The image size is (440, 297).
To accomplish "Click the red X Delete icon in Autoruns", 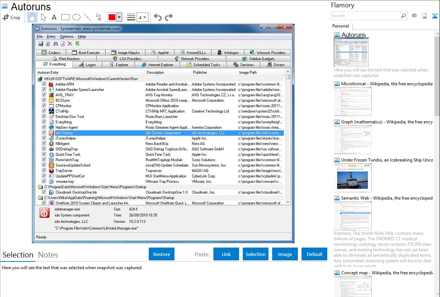I will (x=70, y=44).
